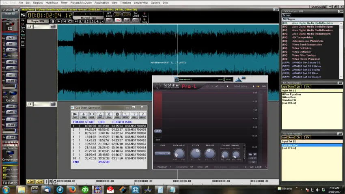Adjust the FabFilter gain slider handle
The image size is (345, 194).
click(x=158, y=131)
